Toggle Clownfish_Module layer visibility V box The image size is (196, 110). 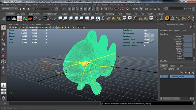(162, 77)
